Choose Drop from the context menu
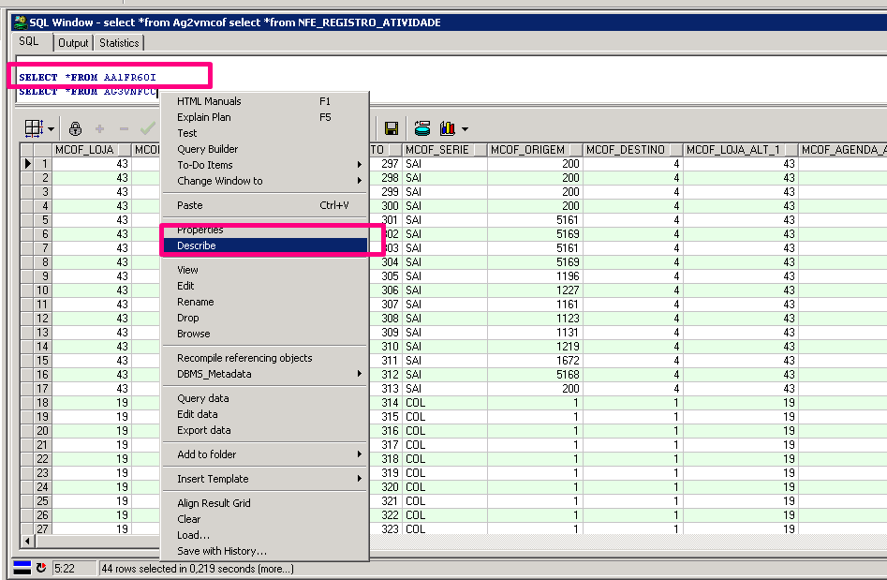This screenshot has height=580, width=887. click(x=265, y=318)
